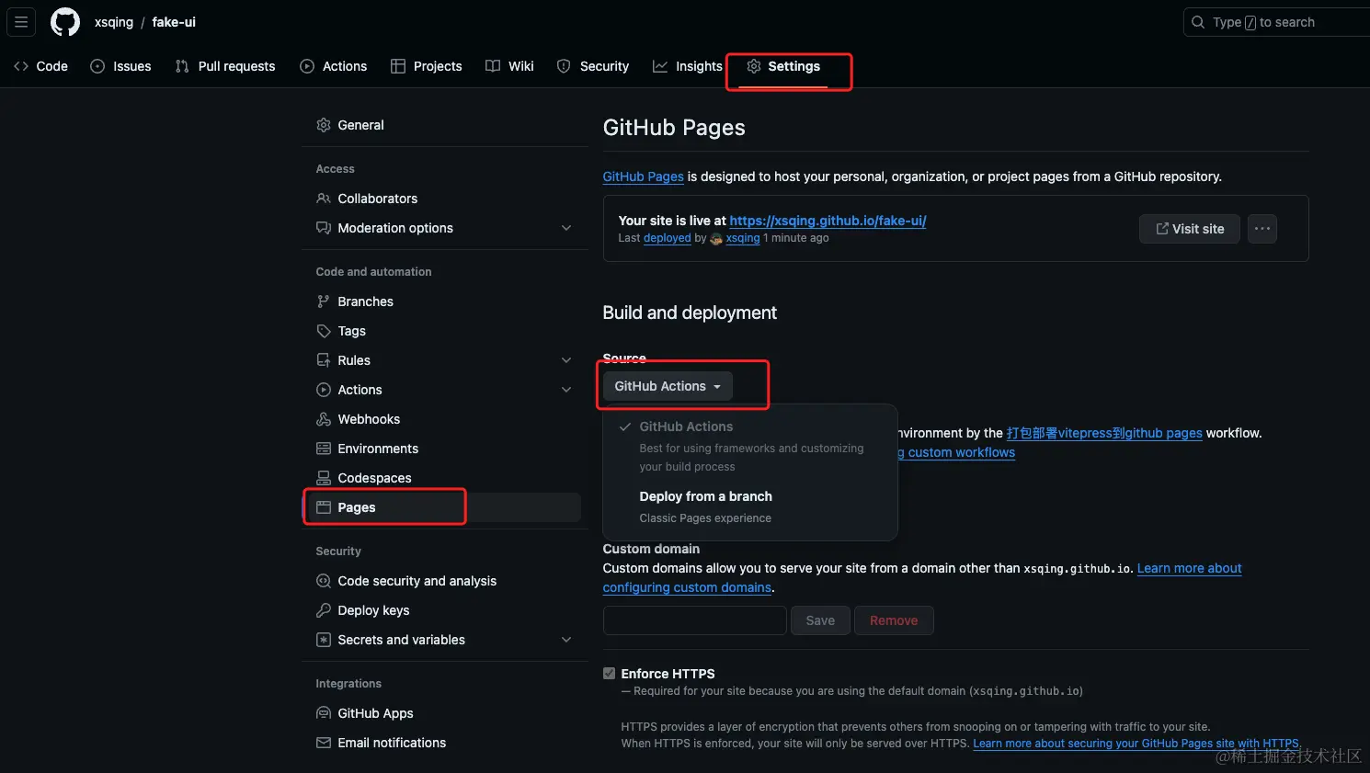
Task: Click the xsqing avatar next to deployed
Action: [716, 239]
